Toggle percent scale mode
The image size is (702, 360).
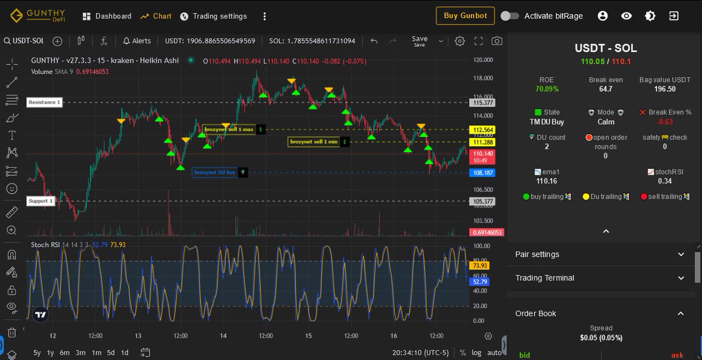[463, 353]
